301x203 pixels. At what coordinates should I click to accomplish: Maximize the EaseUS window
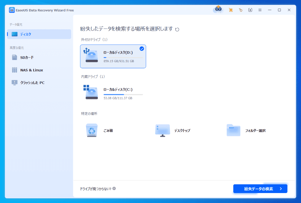tap(279, 10)
